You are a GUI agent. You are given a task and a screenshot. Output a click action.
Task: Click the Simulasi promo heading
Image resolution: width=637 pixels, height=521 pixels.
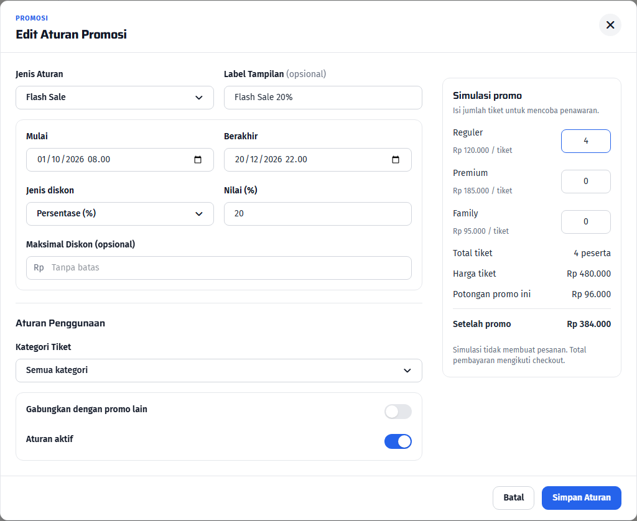pyautogui.click(x=487, y=96)
